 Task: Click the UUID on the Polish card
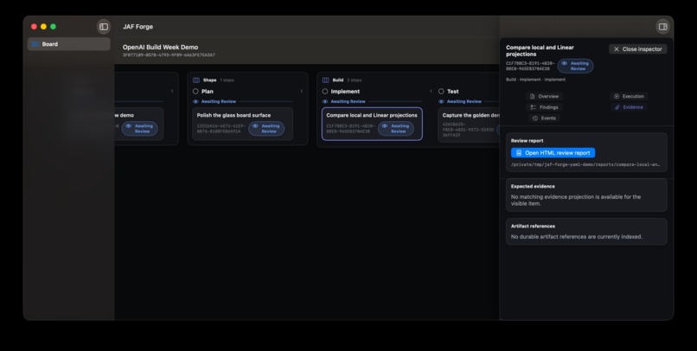point(221,129)
